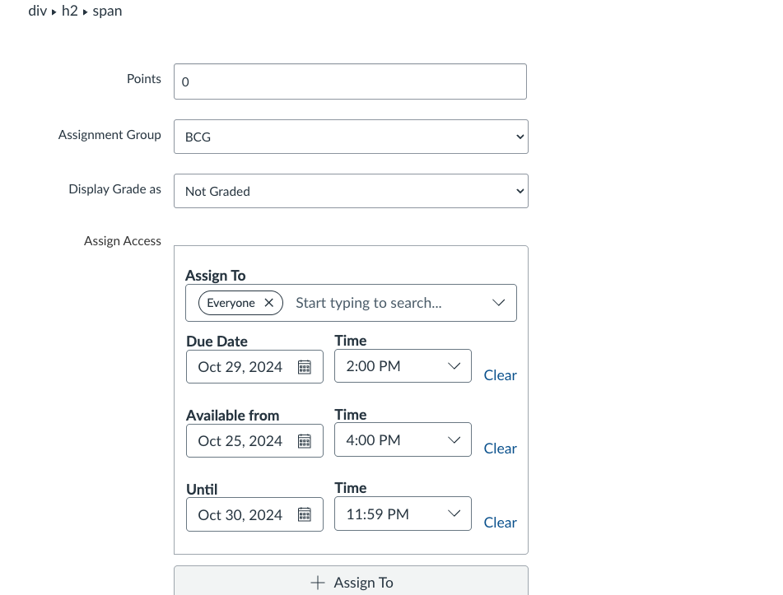Click the span element in breadcrumb path
Viewport: 783px width, 595px height.
click(107, 12)
